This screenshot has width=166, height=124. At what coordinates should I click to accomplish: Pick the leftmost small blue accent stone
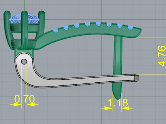[x=55, y=31]
